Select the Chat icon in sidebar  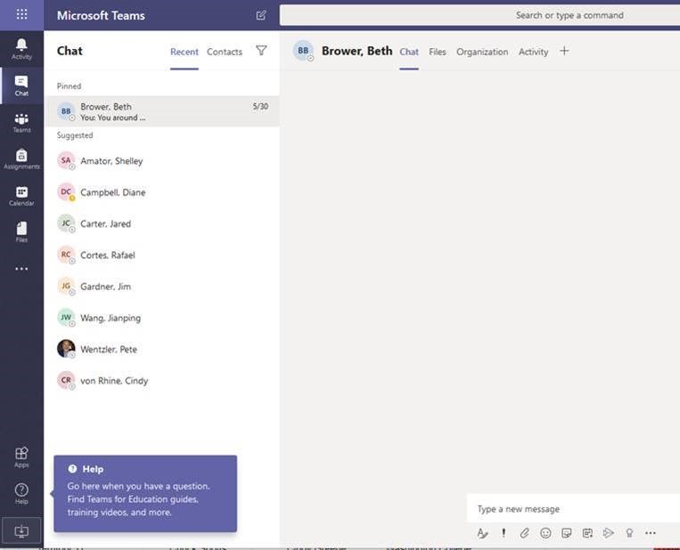coord(21,85)
